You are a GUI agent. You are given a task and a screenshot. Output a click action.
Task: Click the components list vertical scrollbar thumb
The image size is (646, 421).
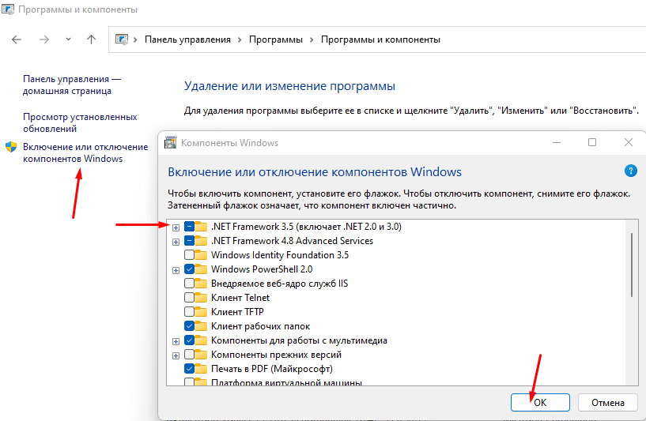[631, 265]
